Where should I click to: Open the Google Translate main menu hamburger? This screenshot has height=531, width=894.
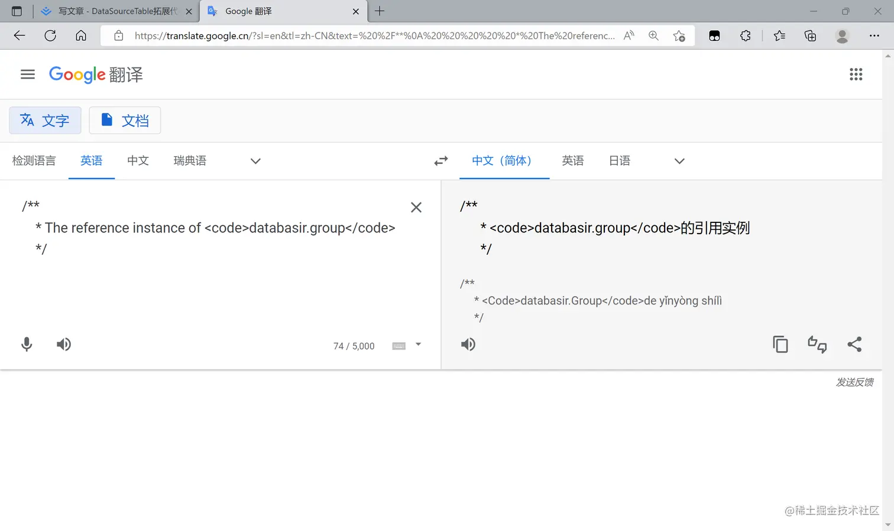28,75
